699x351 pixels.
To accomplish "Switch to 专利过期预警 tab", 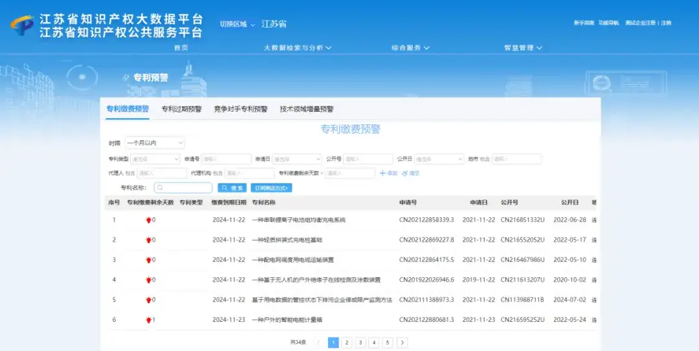I will [x=181, y=109].
